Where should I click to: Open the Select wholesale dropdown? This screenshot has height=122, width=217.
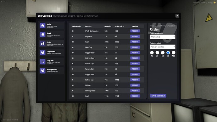[x=163, y=37]
